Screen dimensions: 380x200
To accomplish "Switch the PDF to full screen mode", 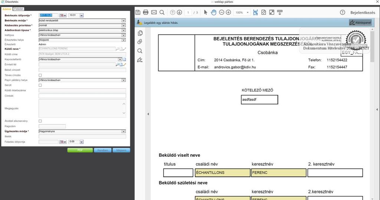I will tap(272, 12).
